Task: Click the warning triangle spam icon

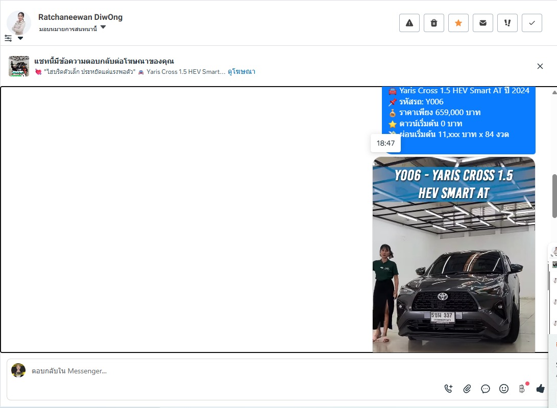Action: [x=409, y=23]
